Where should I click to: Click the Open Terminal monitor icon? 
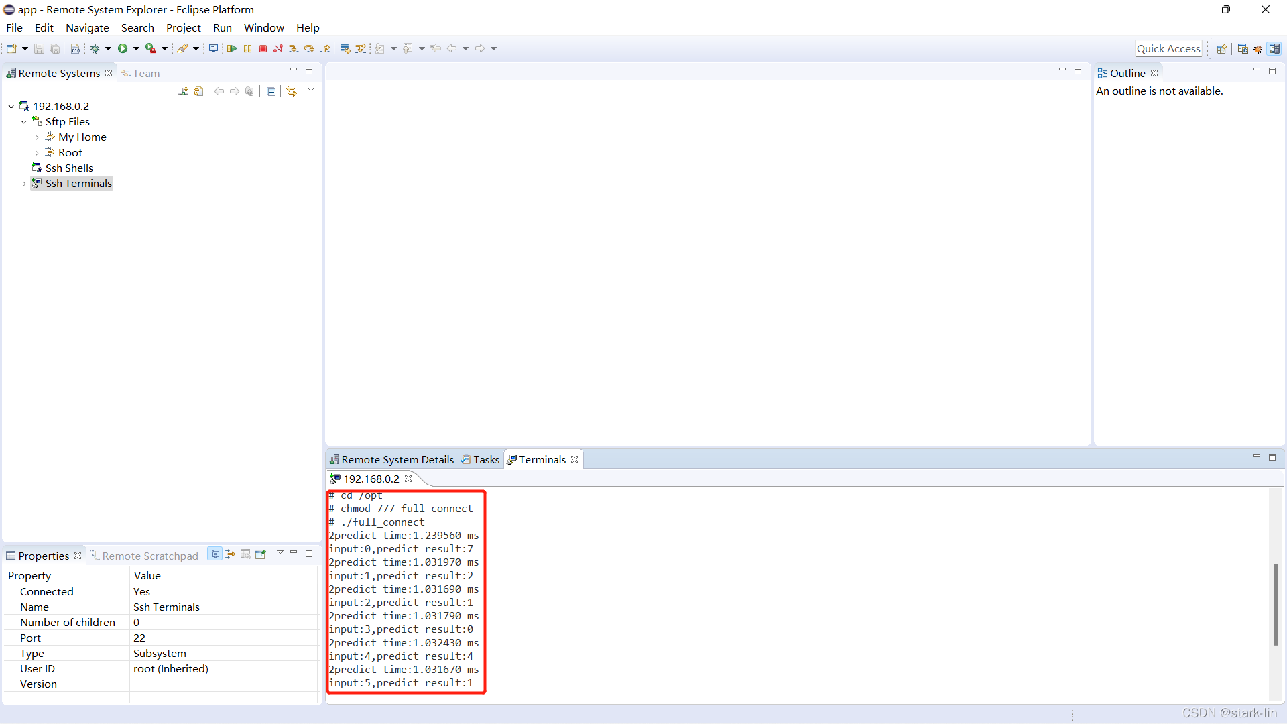pyautogui.click(x=213, y=48)
